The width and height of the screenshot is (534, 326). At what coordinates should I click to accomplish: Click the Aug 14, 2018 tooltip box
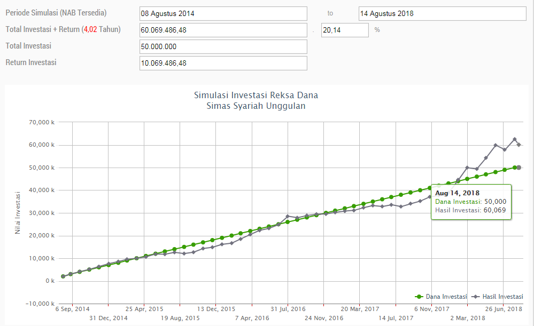(x=471, y=202)
